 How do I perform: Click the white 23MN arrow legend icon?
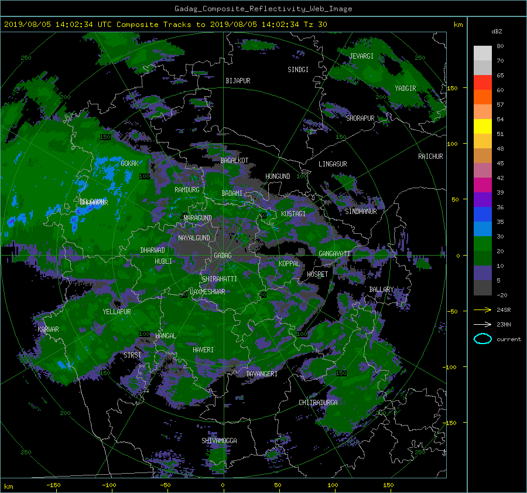pyautogui.click(x=482, y=324)
